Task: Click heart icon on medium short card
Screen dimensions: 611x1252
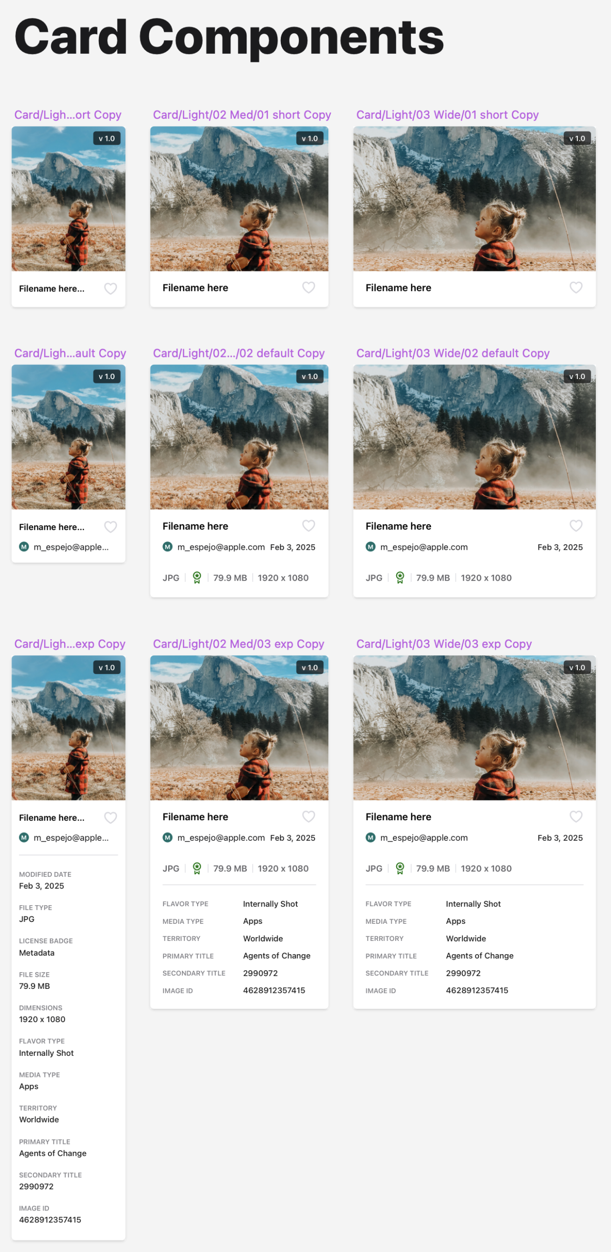Action: click(x=308, y=288)
